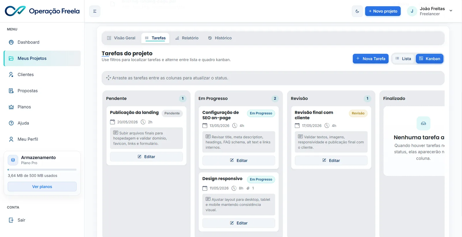462x237 pixels.
Task: Click description icon on Validar textos text
Action: 301,137
